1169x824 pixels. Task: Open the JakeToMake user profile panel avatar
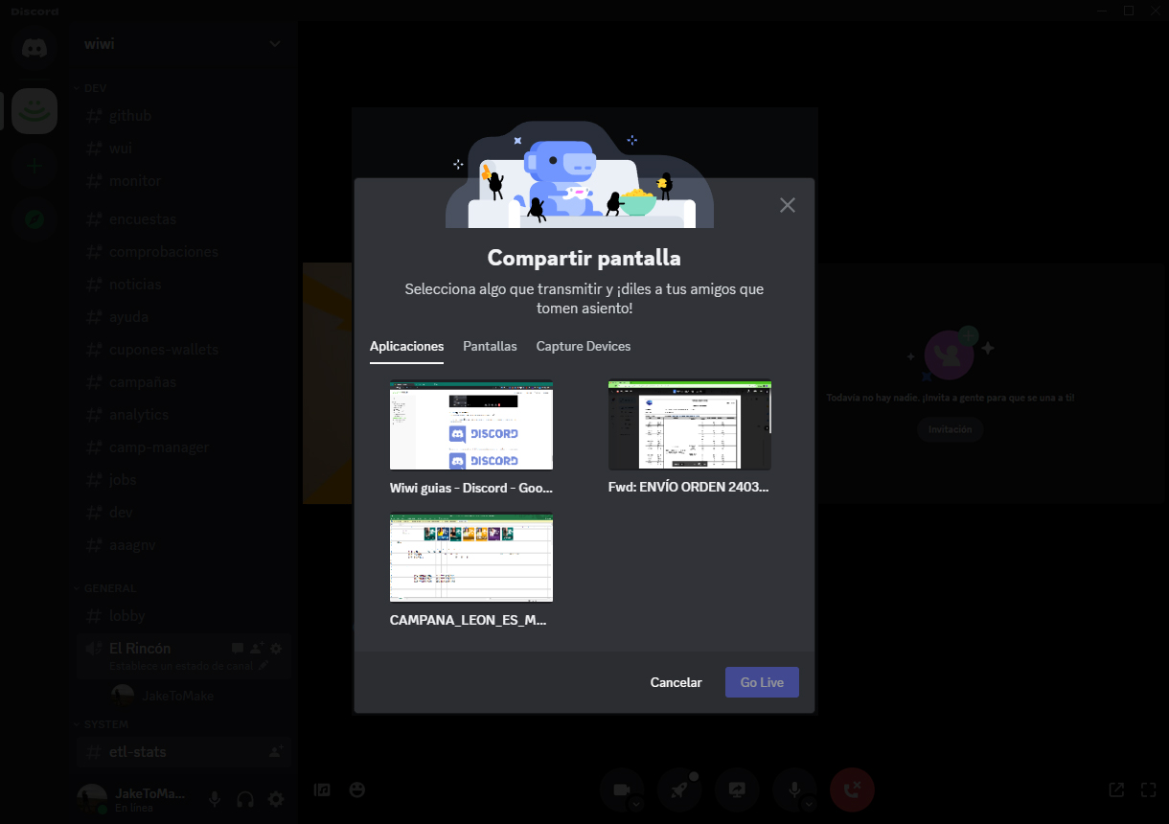click(92, 799)
